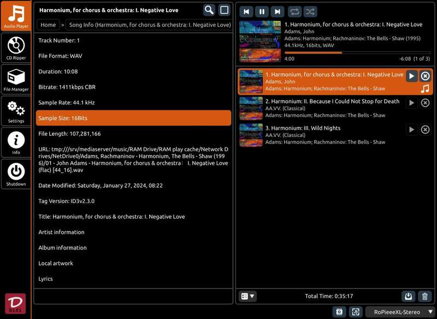Open the CD Ripper panel

(16, 48)
